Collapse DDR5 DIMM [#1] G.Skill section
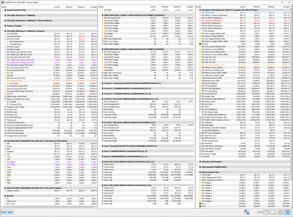This screenshot has width=293, height=217. pos(100,15)
